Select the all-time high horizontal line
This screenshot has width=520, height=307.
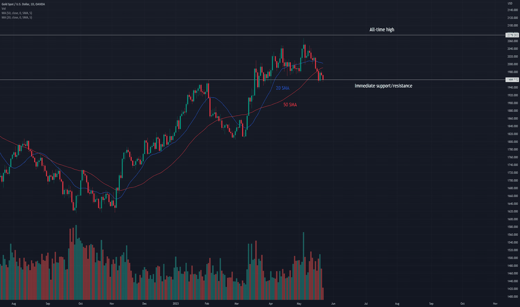tap(252, 35)
